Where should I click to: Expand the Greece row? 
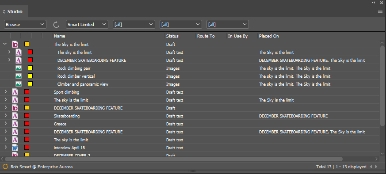click(x=6, y=124)
